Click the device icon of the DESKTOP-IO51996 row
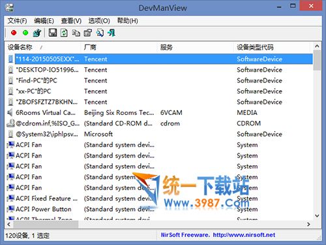The image size is (326, 245). tap(10, 70)
